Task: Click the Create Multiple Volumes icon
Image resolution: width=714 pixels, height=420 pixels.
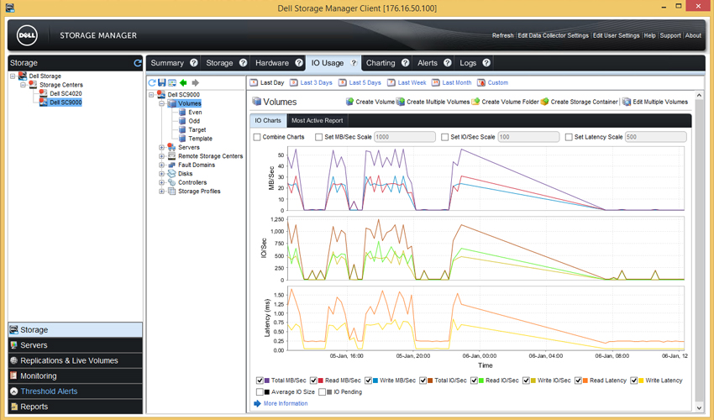Action: click(400, 102)
